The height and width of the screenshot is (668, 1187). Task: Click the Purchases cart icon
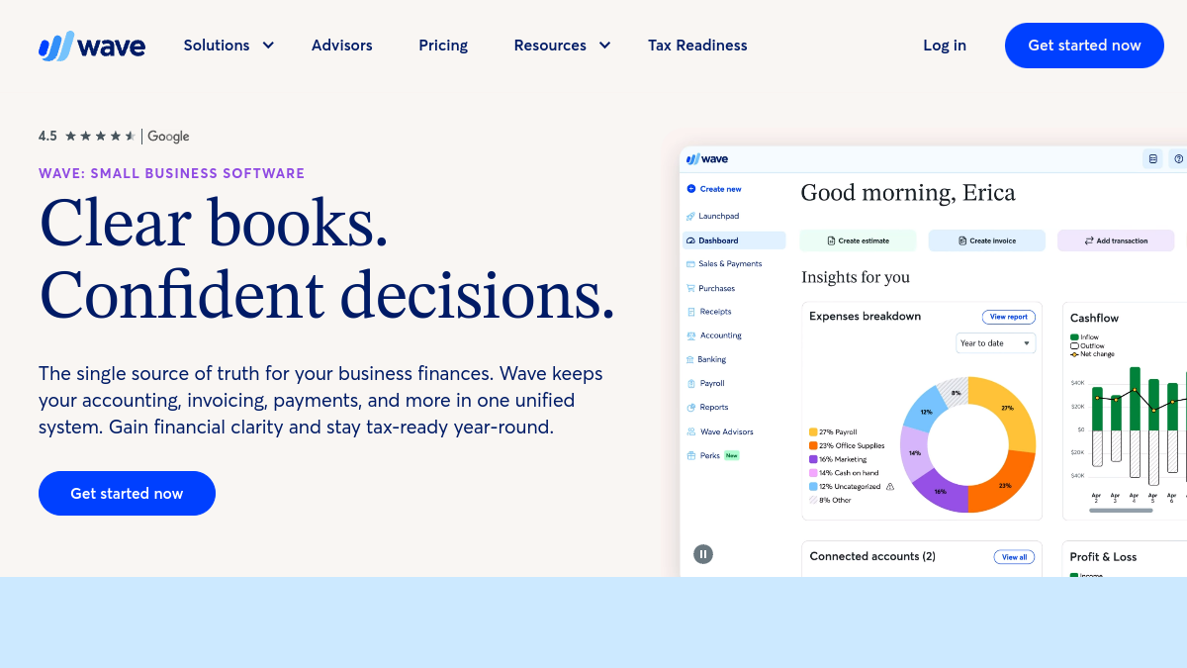pos(690,288)
